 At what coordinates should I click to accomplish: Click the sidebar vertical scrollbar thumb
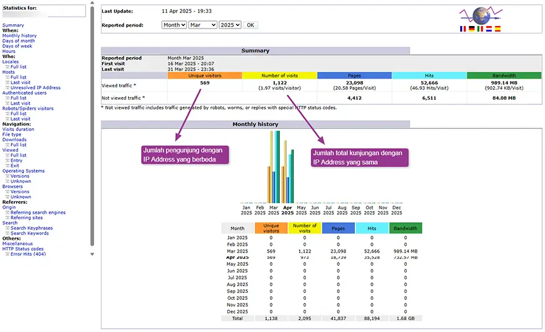click(x=92, y=126)
